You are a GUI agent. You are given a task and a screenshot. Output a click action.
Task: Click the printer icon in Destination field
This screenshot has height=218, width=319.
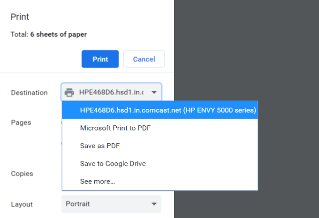click(69, 93)
